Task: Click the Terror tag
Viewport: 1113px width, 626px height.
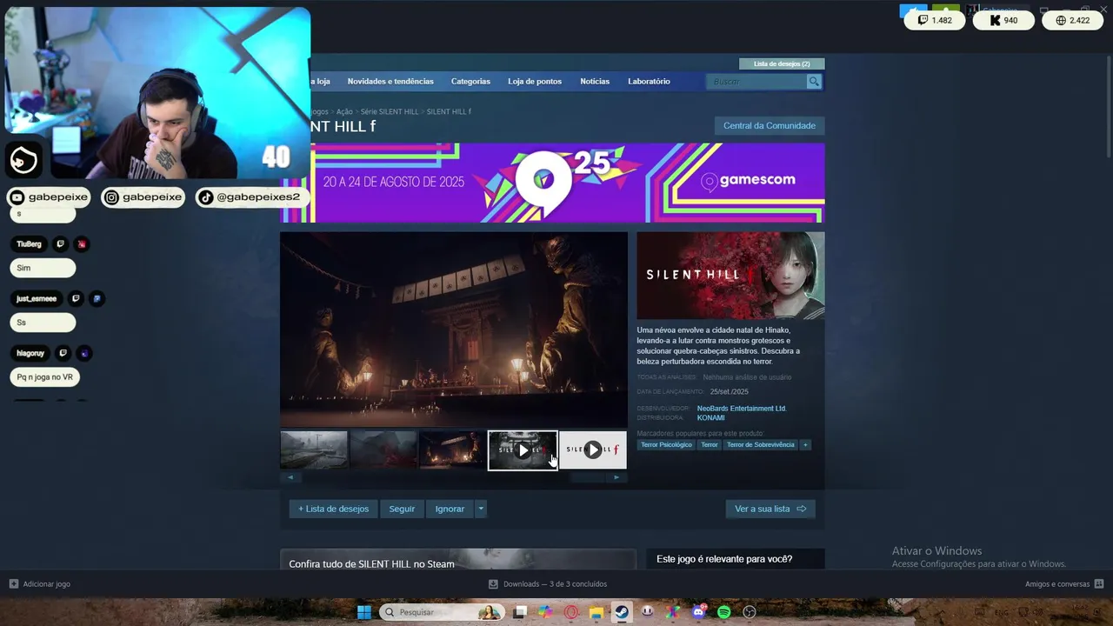Action: [x=710, y=445]
